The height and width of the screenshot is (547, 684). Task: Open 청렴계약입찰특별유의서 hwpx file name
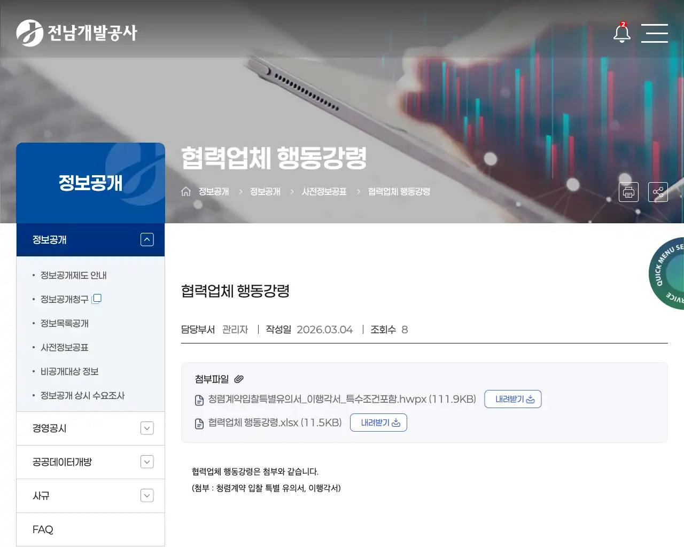(x=342, y=399)
